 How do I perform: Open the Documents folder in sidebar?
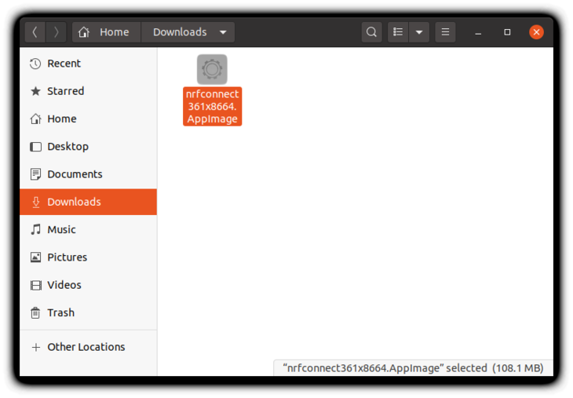tap(89, 174)
